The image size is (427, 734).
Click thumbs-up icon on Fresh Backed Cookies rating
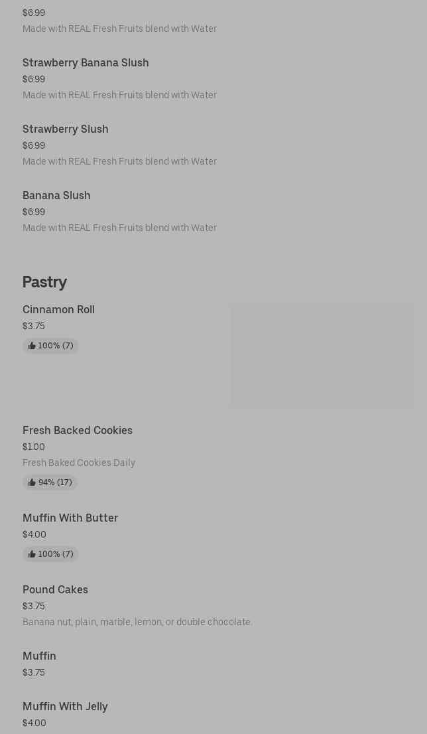pyautogui.click(x=32, y=482)
